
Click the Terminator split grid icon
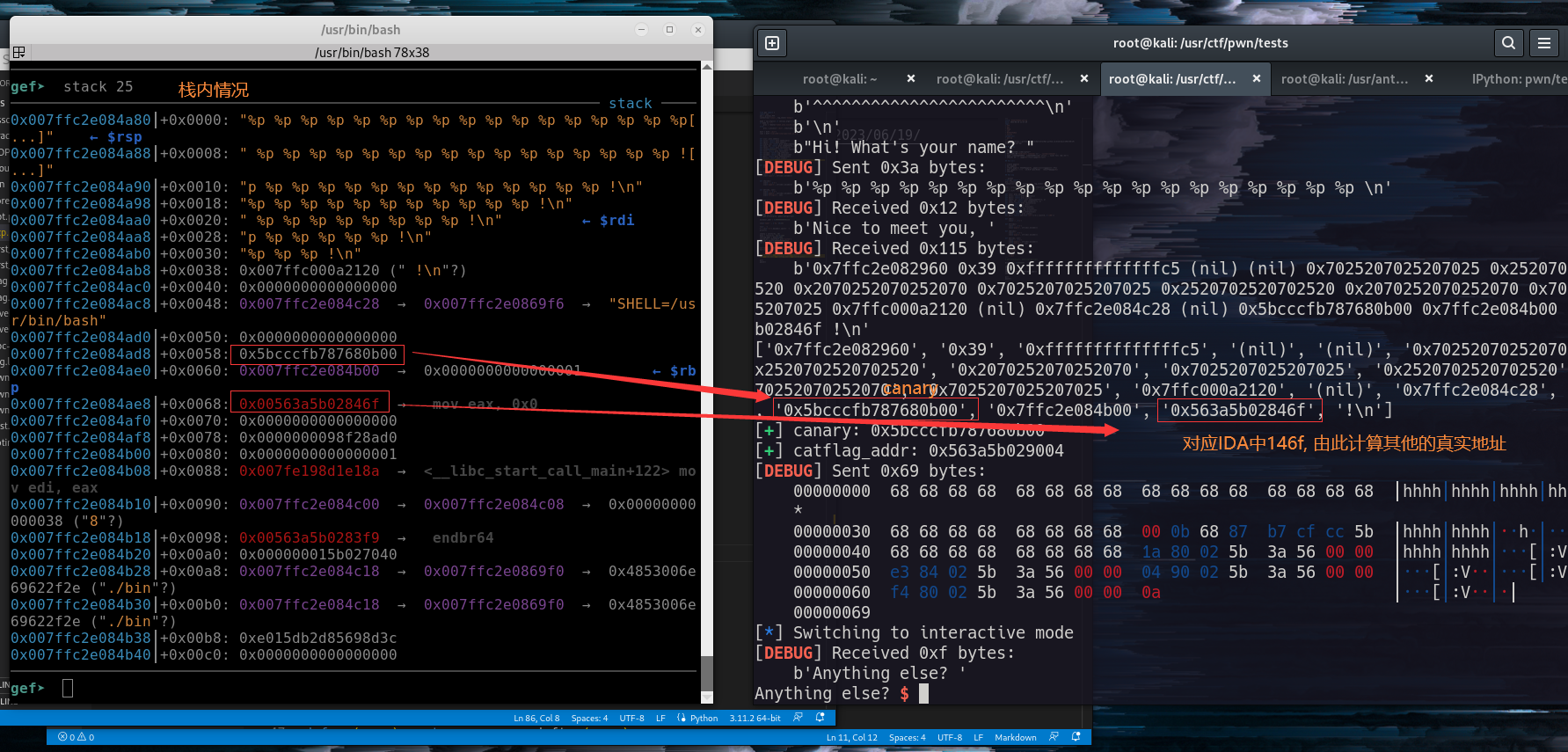(18, 53)
